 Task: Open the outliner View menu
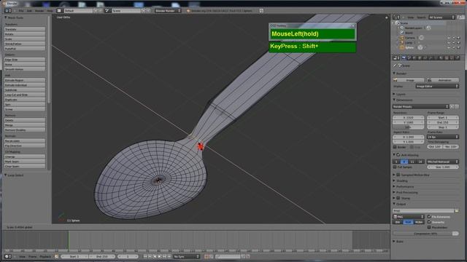pos(411,17)
